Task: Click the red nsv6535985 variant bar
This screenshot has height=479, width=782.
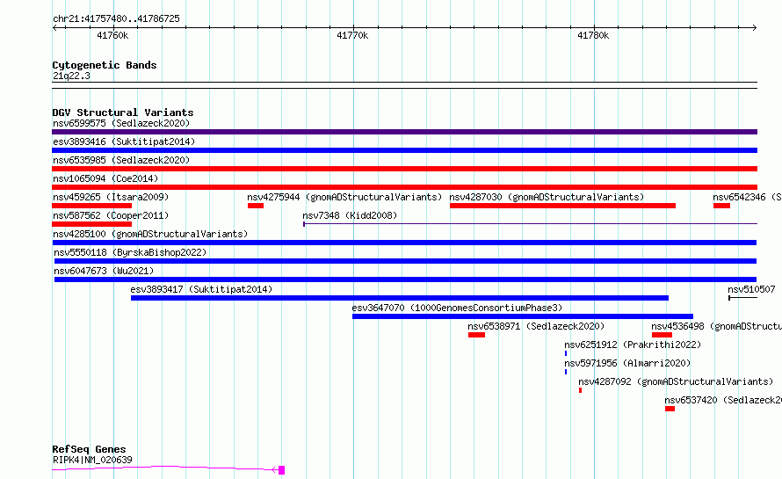Action: [404, 169]
